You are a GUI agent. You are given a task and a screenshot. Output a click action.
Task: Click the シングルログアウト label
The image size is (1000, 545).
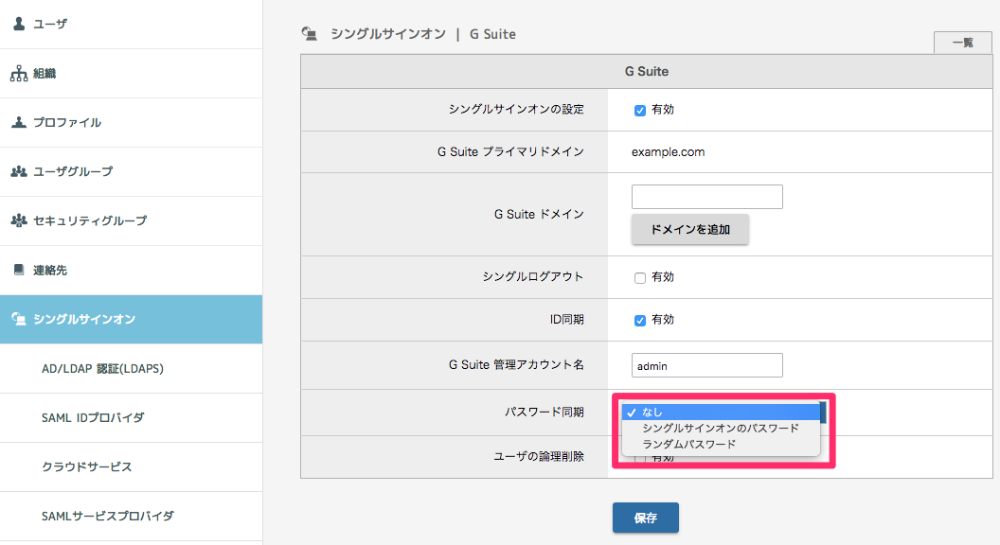(532, 276)
